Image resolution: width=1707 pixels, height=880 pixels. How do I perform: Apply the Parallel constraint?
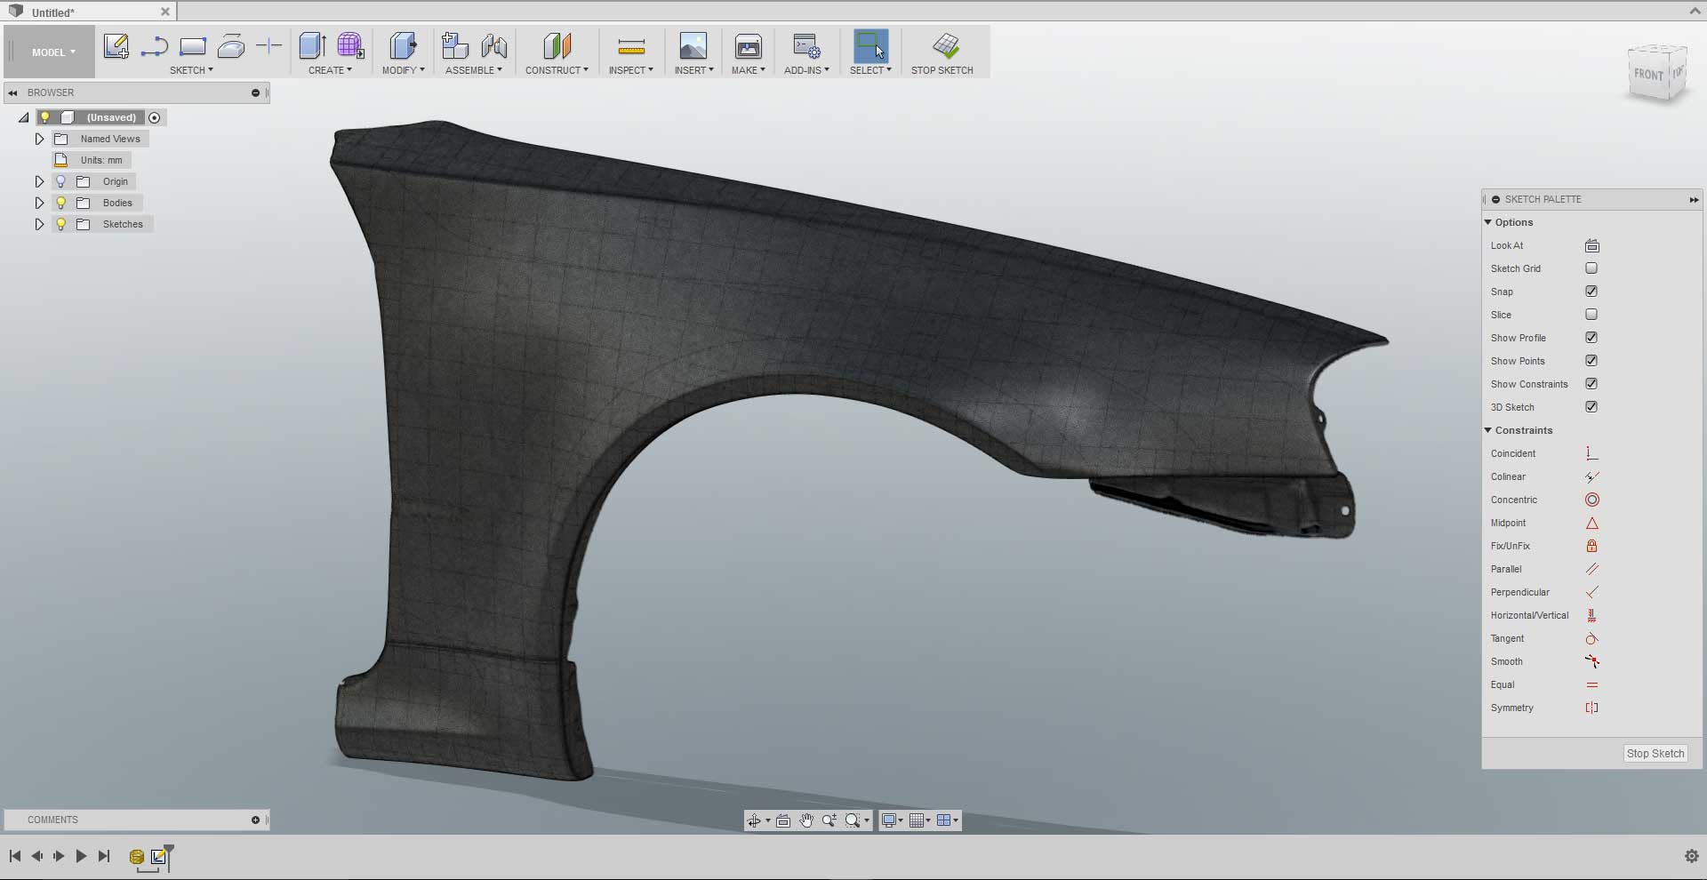[x=1591, y=569]
